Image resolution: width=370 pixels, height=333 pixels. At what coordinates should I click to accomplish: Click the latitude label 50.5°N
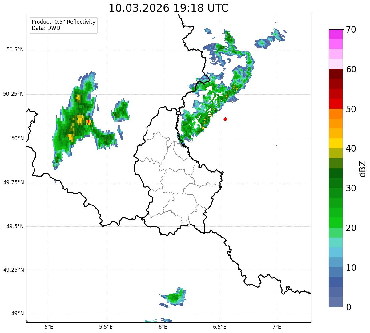[15, 50]
